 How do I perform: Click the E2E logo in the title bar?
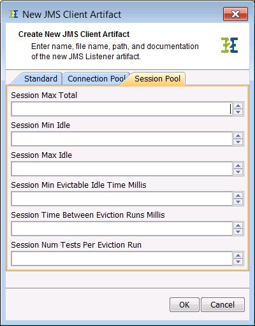pos(13,14)
